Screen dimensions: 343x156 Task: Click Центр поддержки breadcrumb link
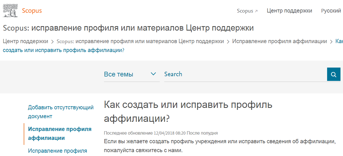pos(25,41)
